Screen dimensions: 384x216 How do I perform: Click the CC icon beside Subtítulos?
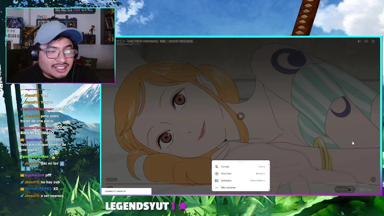tap(217, 181)
